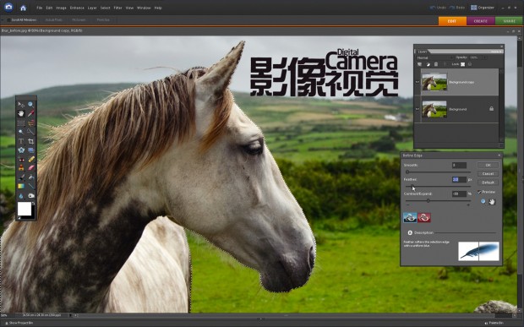Image resolution: width=524 pixels, height=327 pixels.
Task: Select the Sponge tool
Action: coord(31,196)
